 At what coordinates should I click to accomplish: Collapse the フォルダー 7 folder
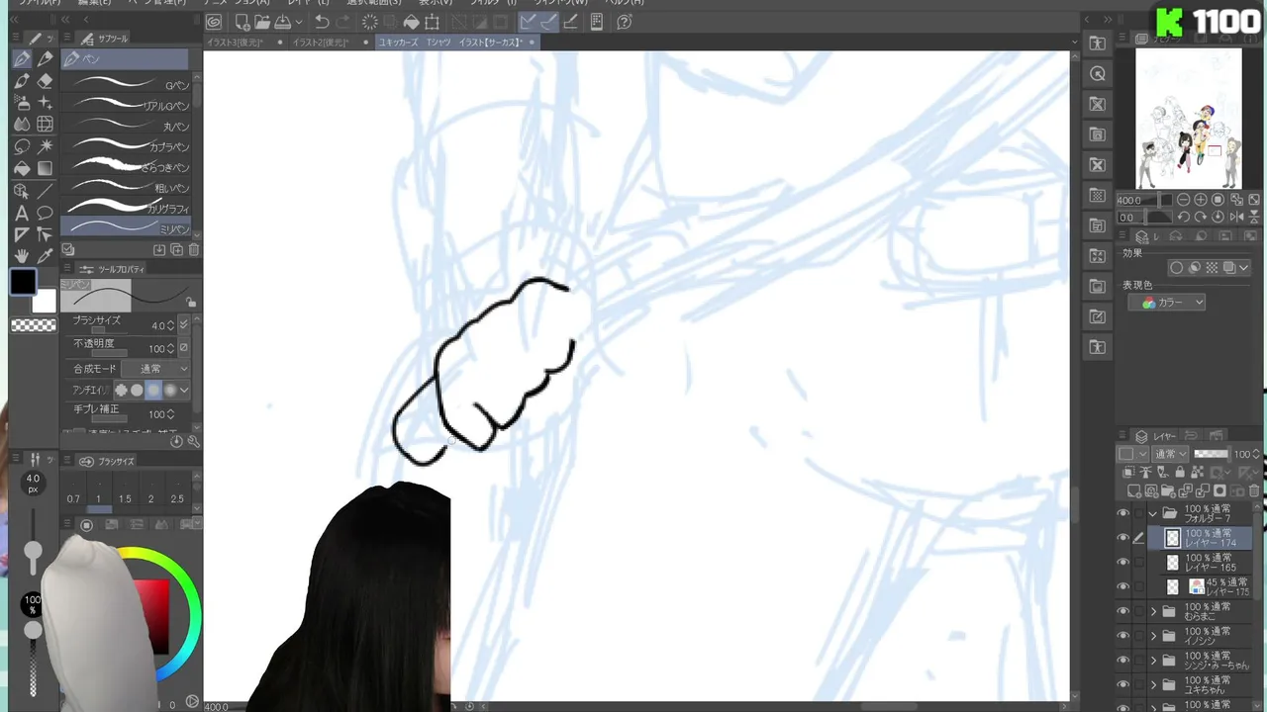[x=1152, y=513]
